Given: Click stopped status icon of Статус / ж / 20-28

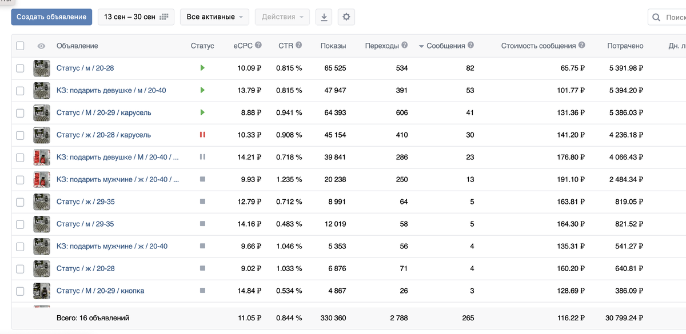Looking at the screenshot, I should [x=202, y=268].
